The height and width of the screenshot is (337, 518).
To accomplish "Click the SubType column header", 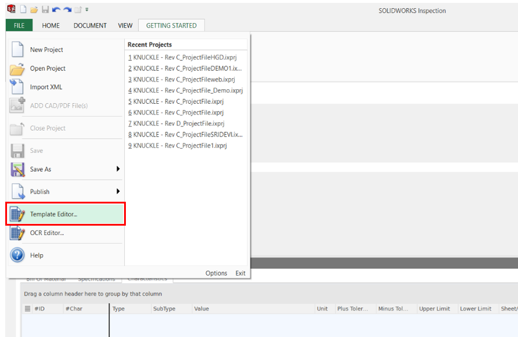I will (171, 308).
